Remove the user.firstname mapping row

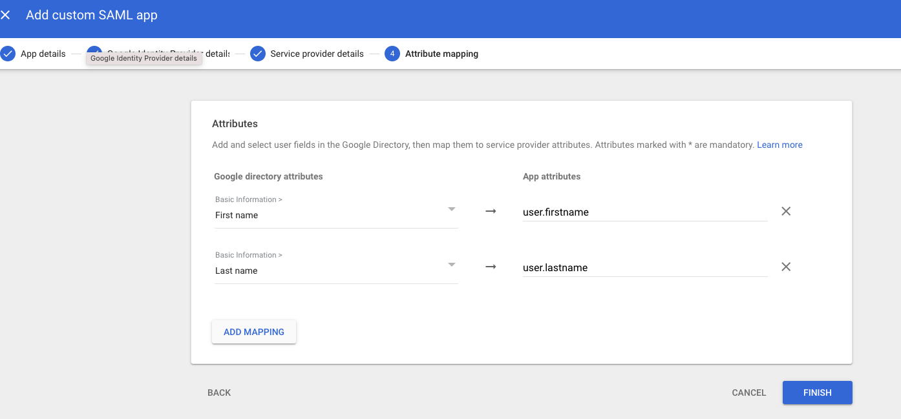[786, 211]
